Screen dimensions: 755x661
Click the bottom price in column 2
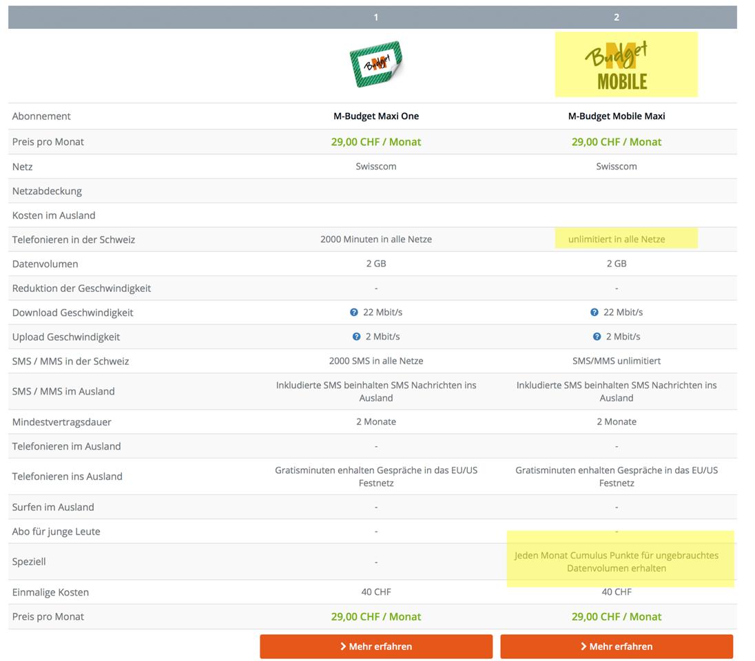[x=617, y=617]
